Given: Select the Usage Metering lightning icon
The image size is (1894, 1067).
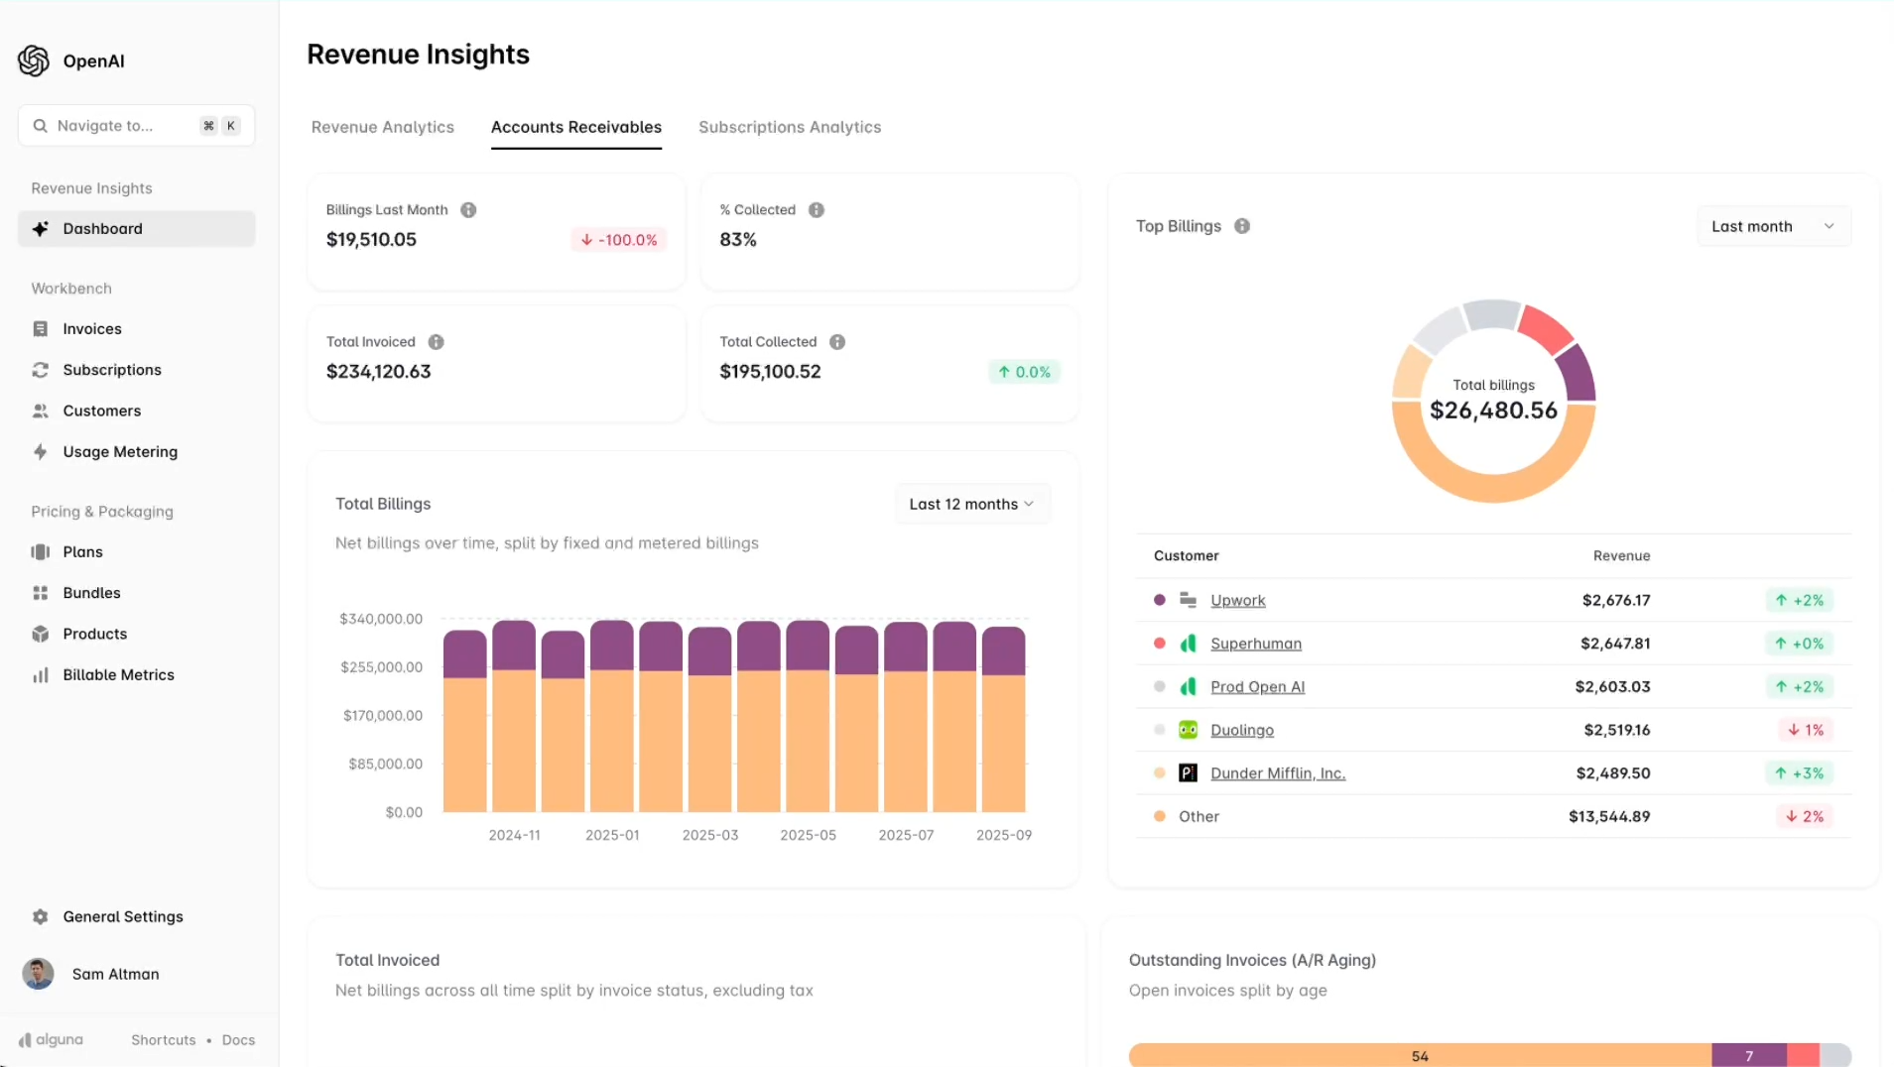Looking at the screenshot, I should pyautogui.click(x=40, y=451).
